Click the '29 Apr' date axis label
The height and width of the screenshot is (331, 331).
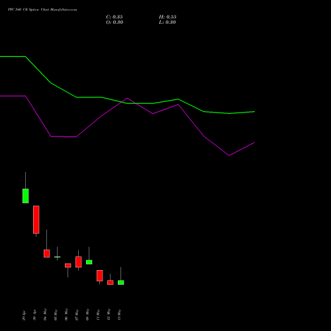pos(24,315)
